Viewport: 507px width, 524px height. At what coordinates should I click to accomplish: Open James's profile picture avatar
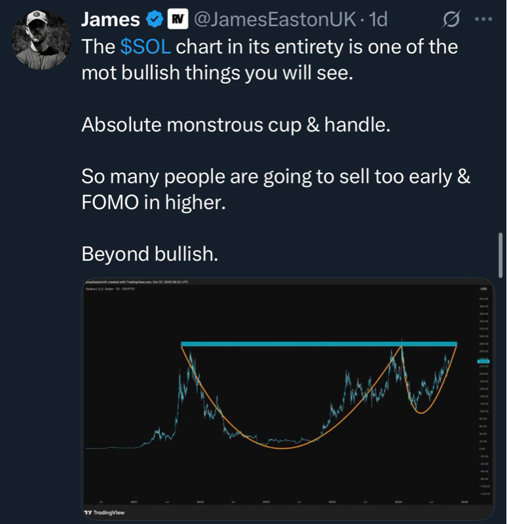[x=41, y=41]
